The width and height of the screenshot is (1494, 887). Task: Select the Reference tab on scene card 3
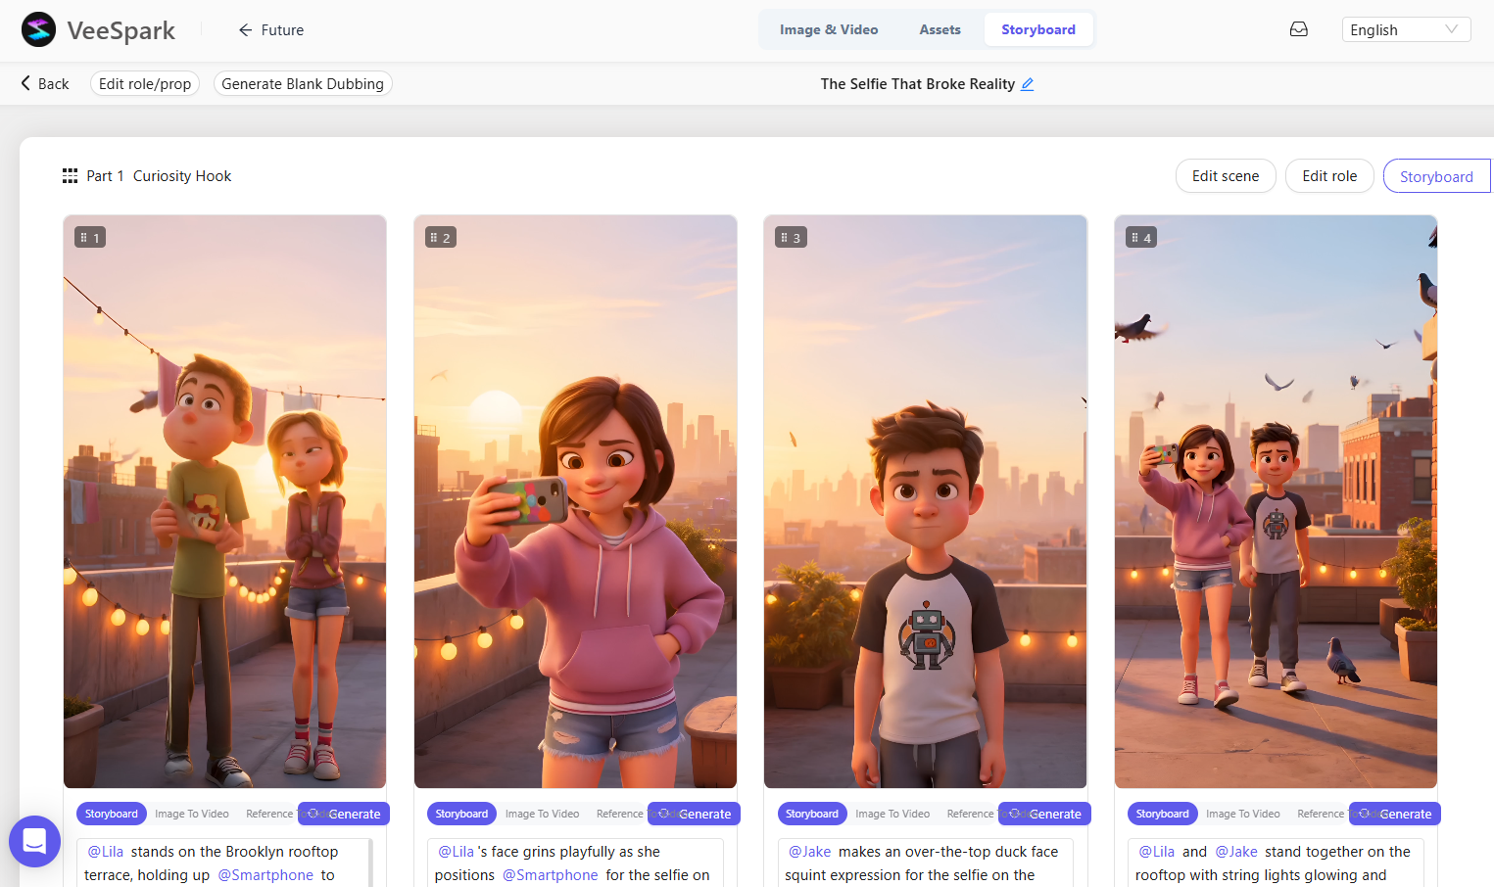click(969, 814)
